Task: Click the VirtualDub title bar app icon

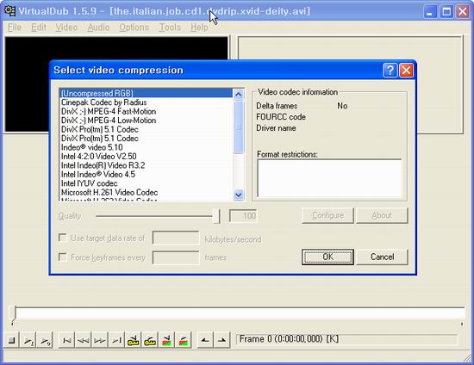Action: (x=9, y=11)
